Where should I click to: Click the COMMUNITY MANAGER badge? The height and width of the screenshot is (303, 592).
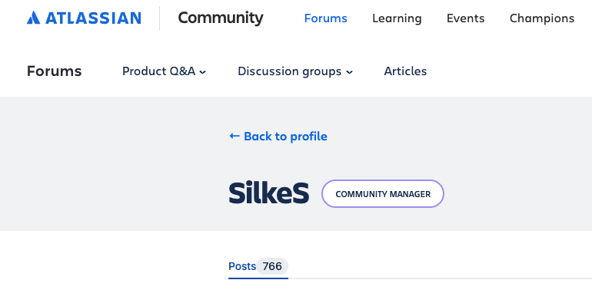click(x=383, y=194)
